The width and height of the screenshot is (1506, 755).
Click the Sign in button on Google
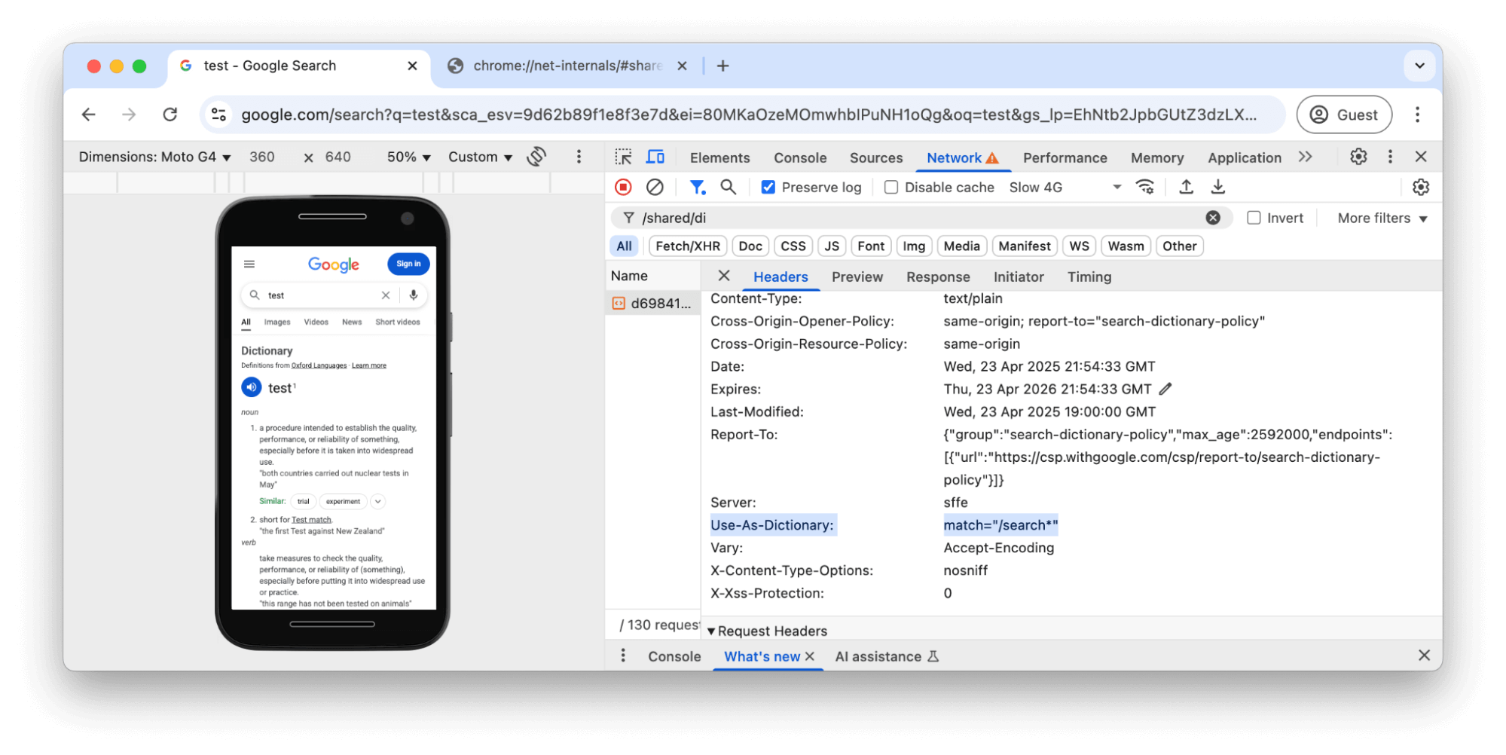point(408,264)
